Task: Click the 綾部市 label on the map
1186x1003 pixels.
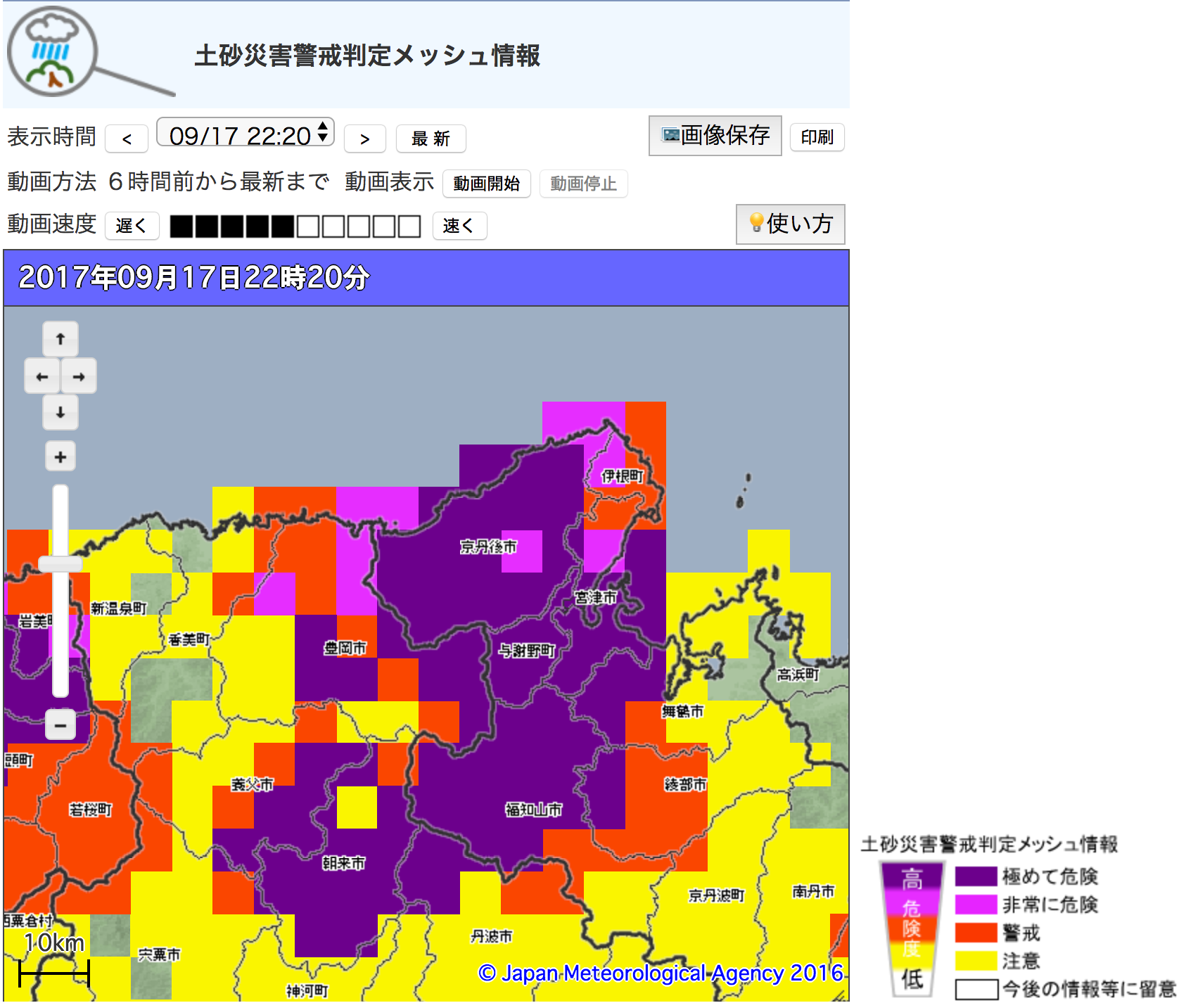Action: (x=685, y=784)
